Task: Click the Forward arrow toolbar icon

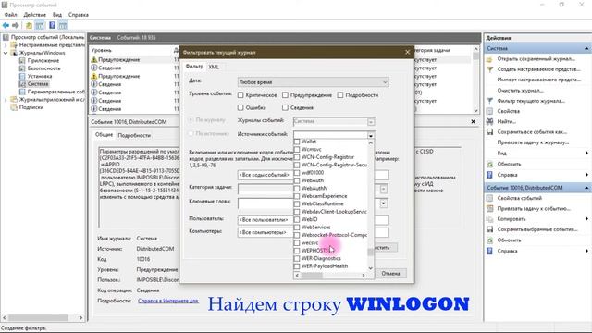Action: pos(16,25)
